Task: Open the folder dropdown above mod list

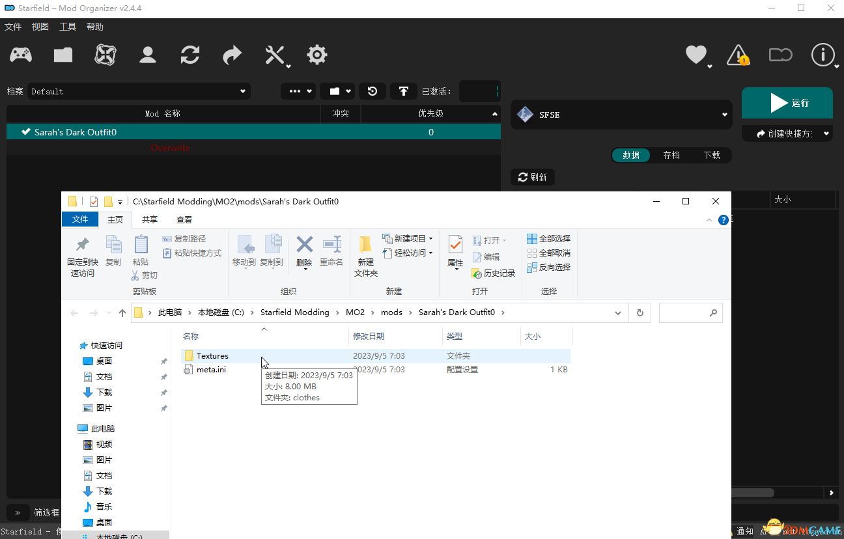Action: coord(337,91)
